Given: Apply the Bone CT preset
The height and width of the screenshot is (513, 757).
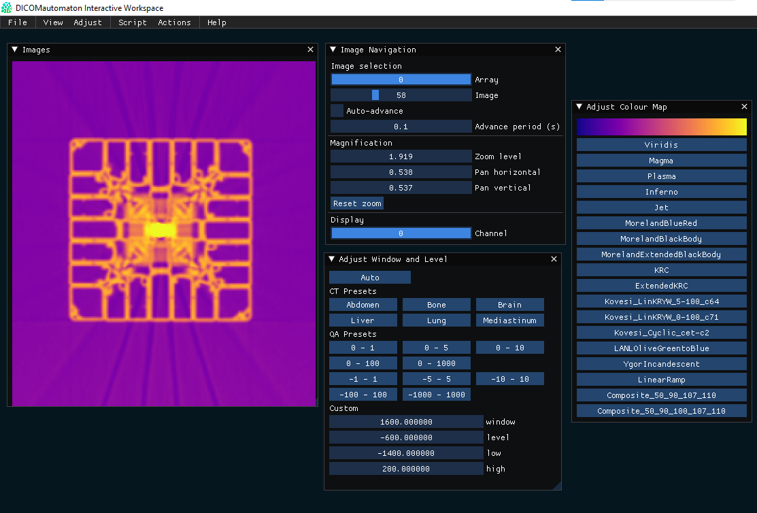Looking at the screenshot, I should pyautogui.click(x=436, y=305).
